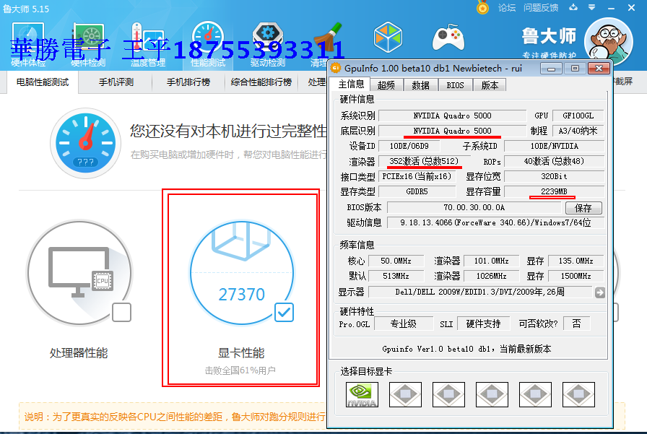Viewport: 647px width, 434px height.
Task: Select the NVIDIA target graphics card icon
Action: 362,395
